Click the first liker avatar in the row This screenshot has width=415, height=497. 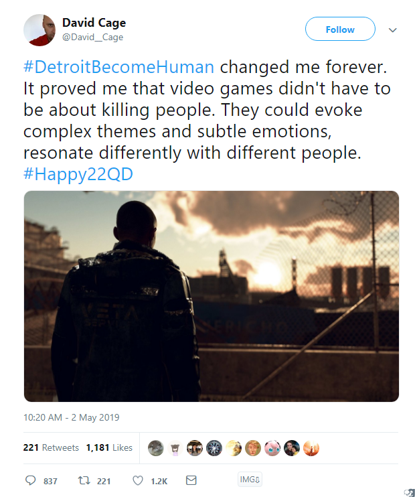tap(156, 448)
